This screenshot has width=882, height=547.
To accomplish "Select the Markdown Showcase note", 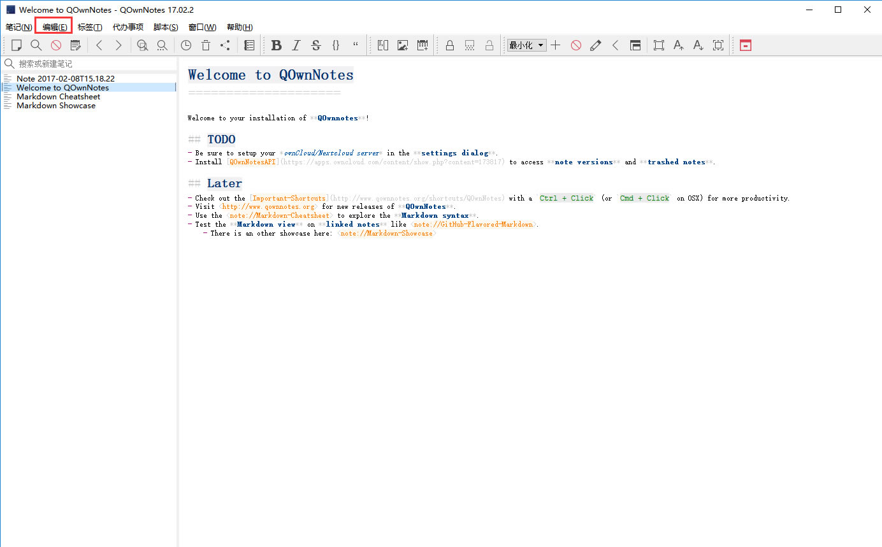I will pos(56,106).
